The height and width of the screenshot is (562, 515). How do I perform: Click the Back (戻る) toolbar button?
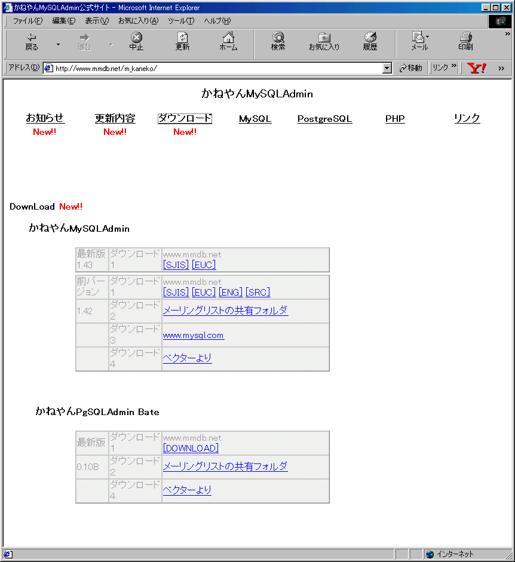(x=32, y=42)
